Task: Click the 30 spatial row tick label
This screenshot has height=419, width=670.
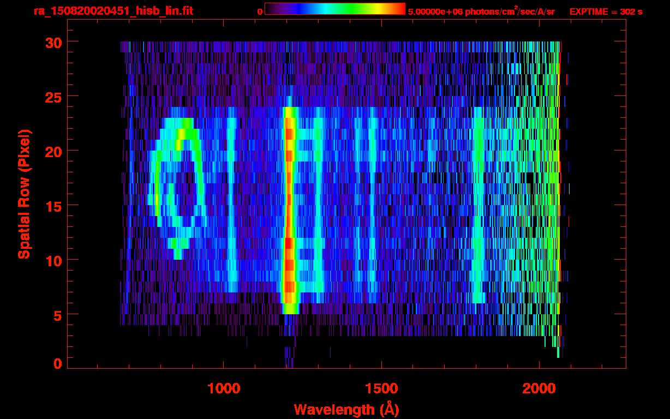Action: [53, 42]
